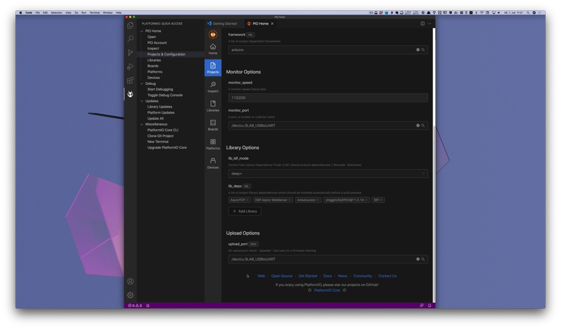Collapse the Debug tree section
Screen dimensions: 561x329
pos(142,84)
